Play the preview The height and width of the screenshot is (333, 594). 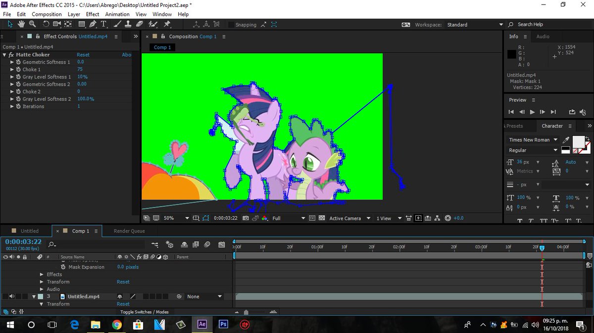coord(532,112)
